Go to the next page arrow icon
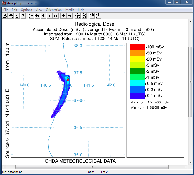The image size is (194, 175). point(49,16)
